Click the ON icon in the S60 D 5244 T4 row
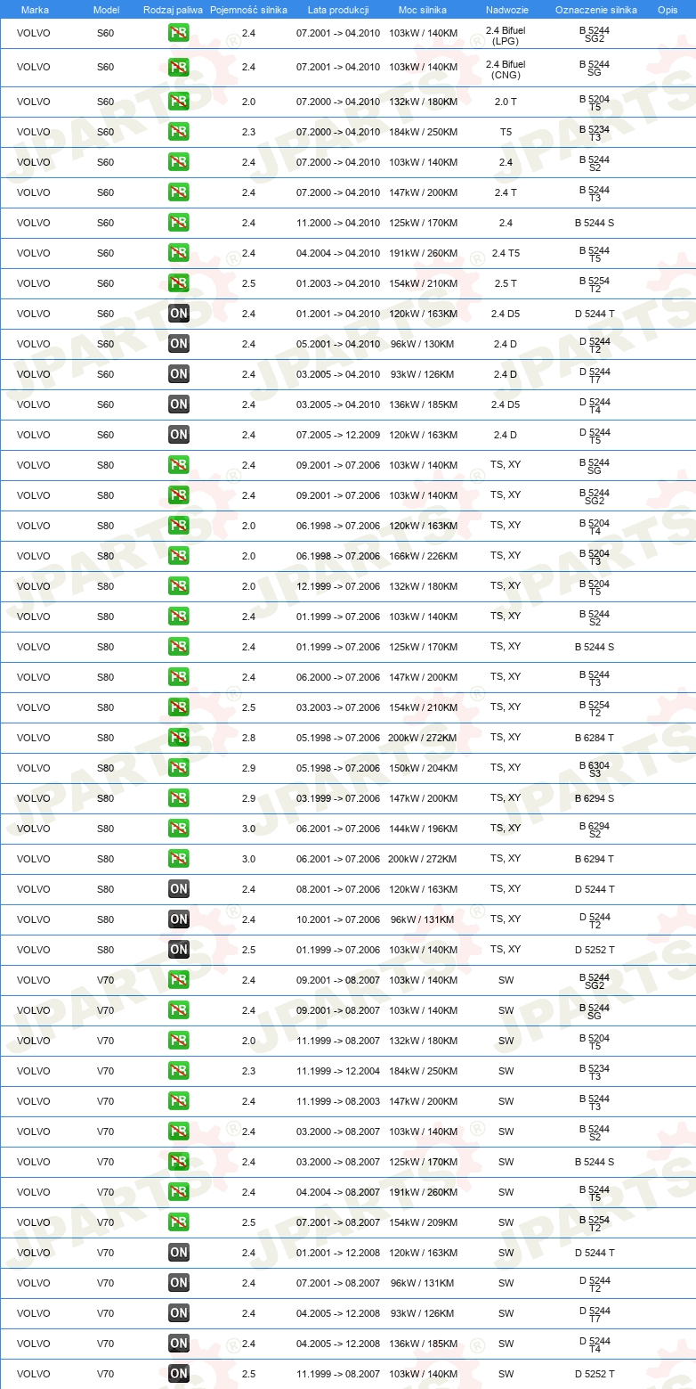 coord(179,404)
